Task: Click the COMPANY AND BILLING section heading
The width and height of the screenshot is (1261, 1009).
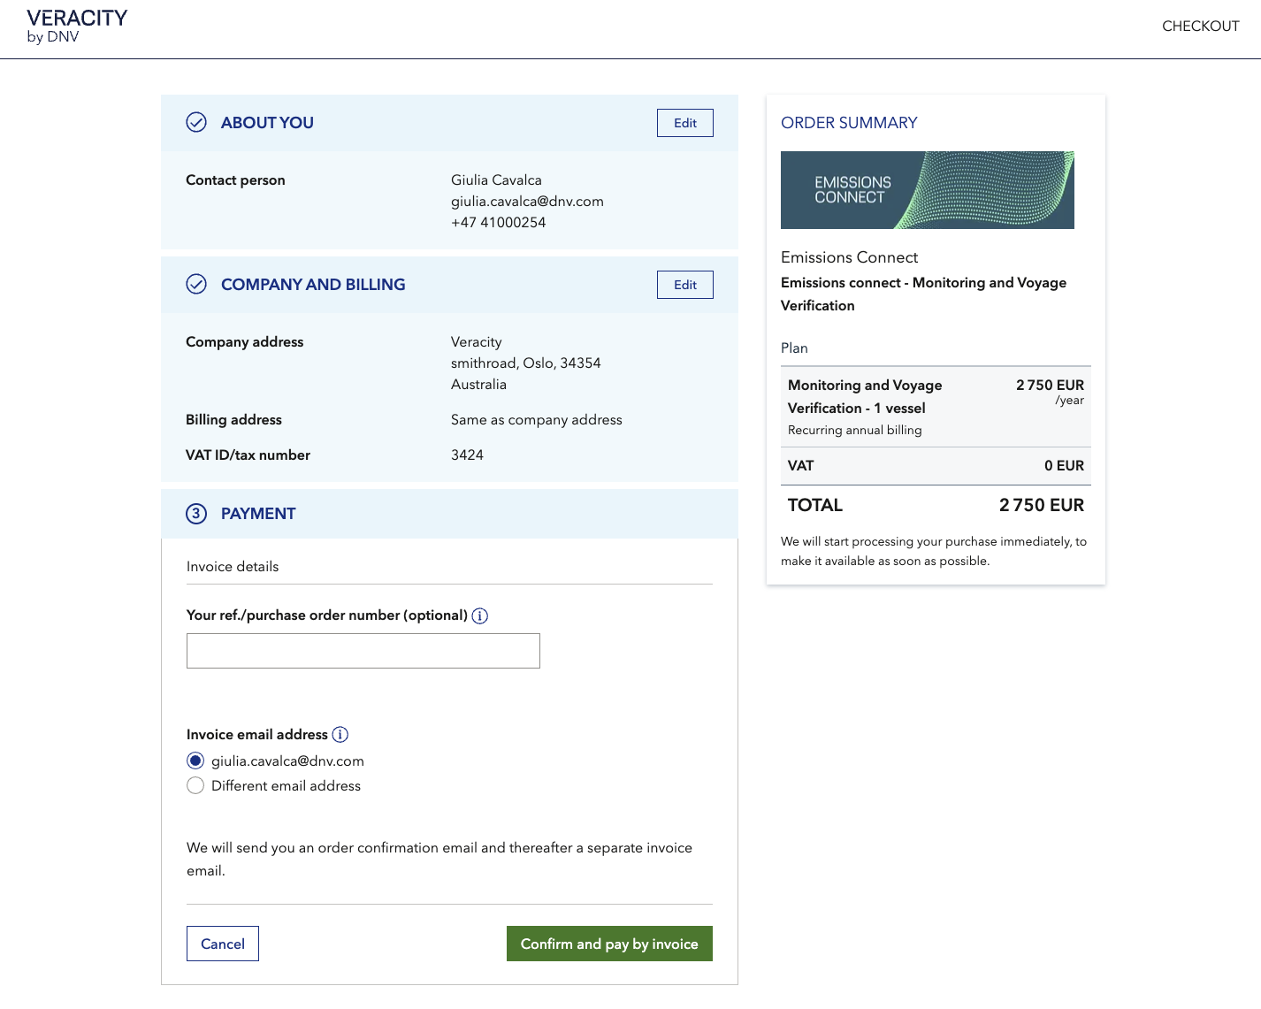Action: [x=313, y=285]
